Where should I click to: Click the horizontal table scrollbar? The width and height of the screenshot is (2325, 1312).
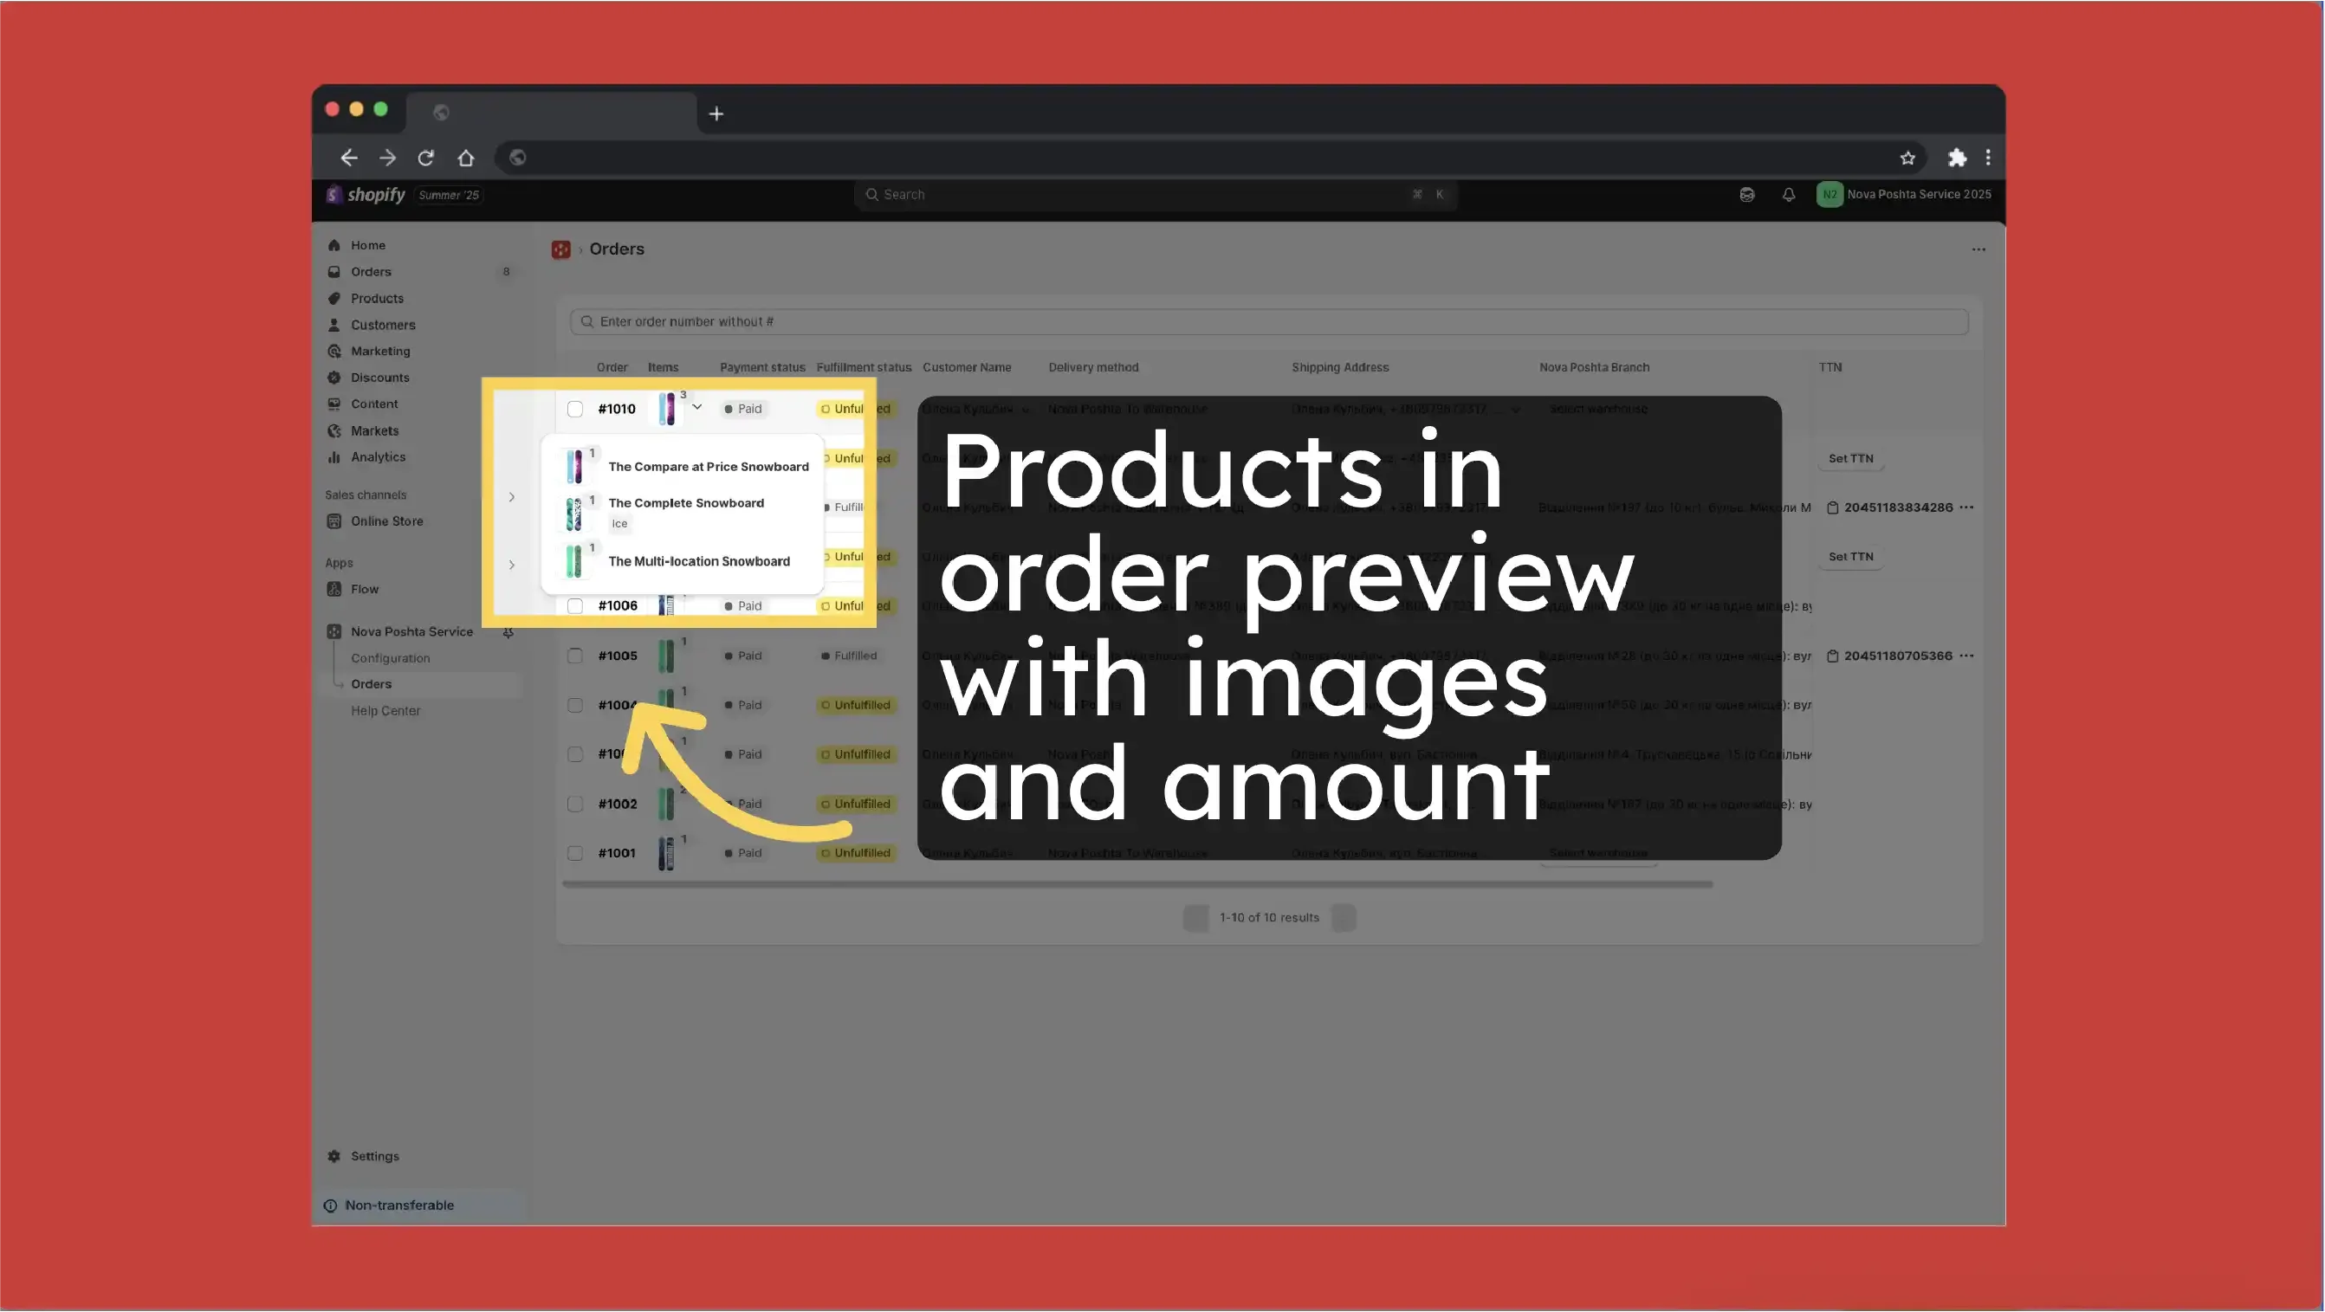[x=1137, y=885]
